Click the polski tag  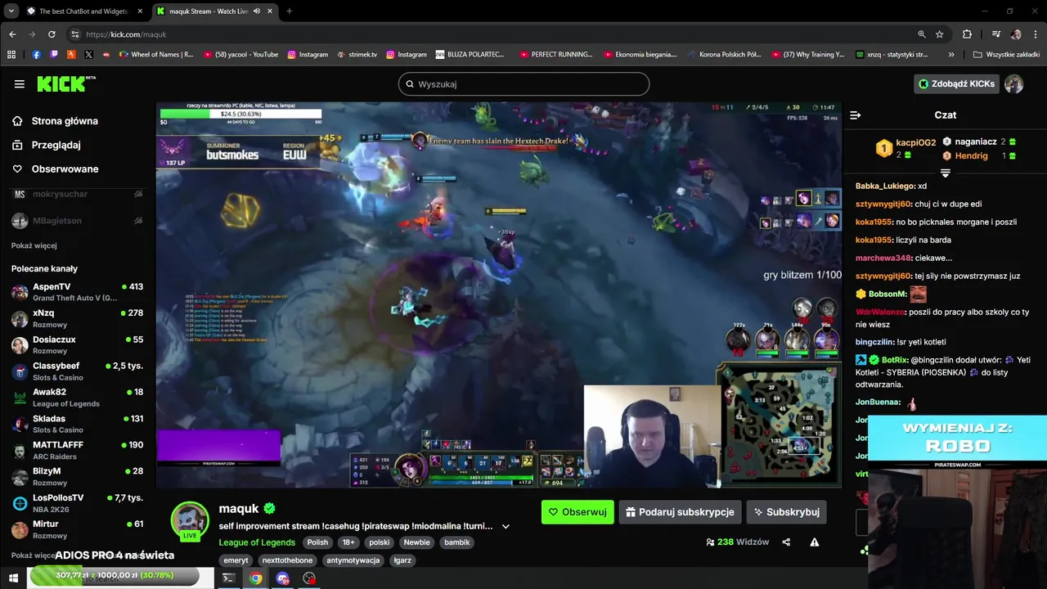tap(380, 542)
